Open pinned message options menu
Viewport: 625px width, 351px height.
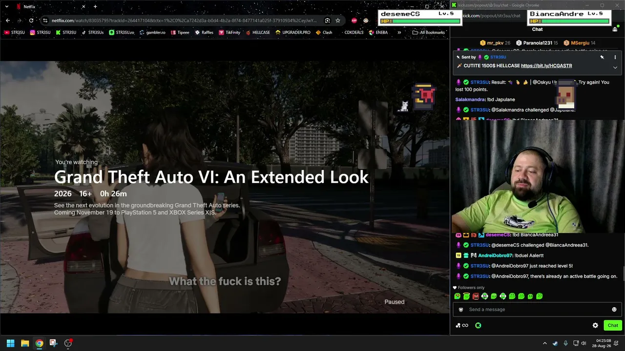pyautogui.click(x=615, y=57)
